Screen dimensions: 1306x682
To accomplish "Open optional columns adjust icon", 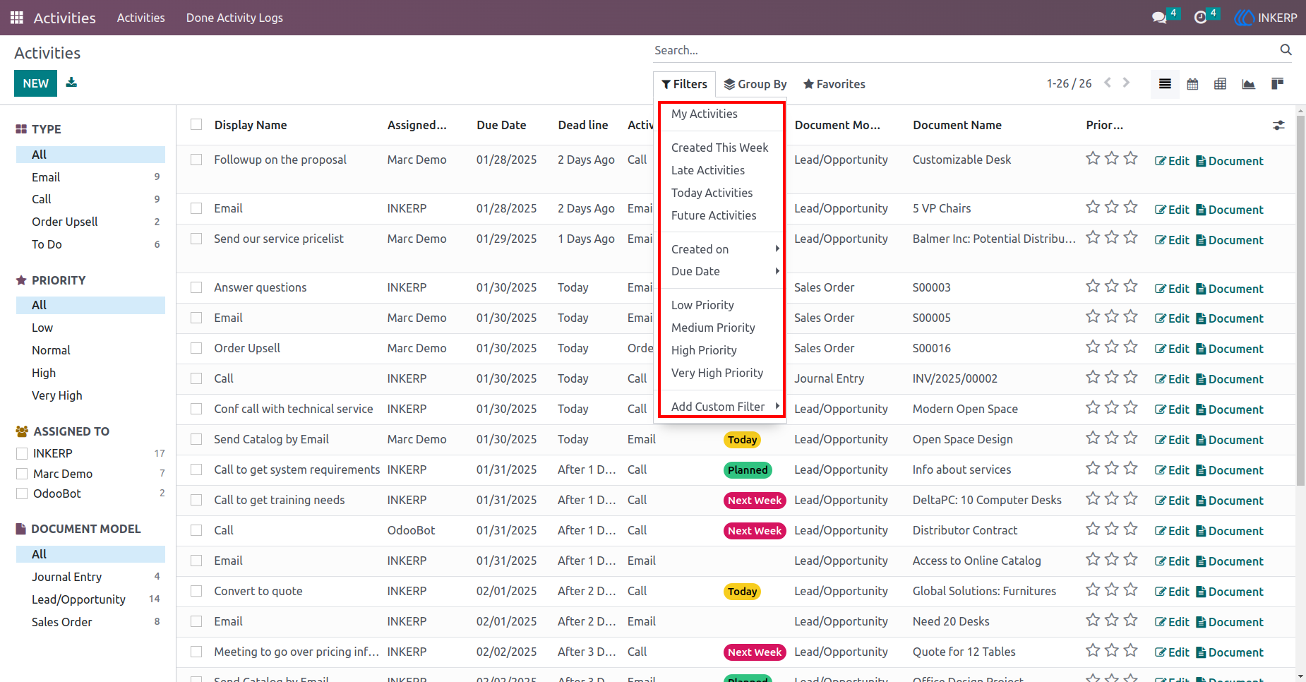I will 1278,125.
